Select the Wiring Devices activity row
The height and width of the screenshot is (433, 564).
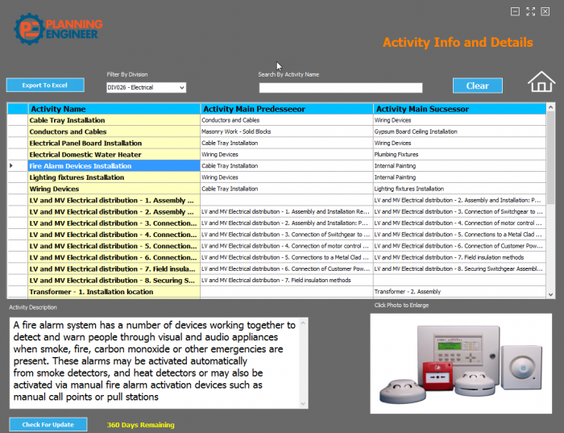[x=276, y=189]
